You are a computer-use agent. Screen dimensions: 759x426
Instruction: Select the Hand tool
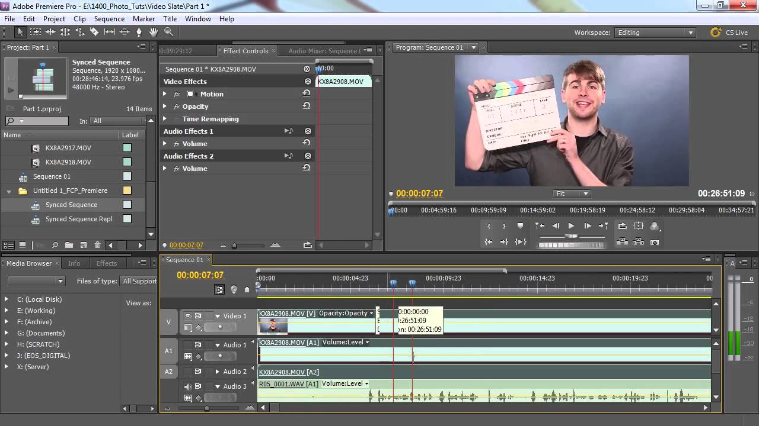click(154, 32)
